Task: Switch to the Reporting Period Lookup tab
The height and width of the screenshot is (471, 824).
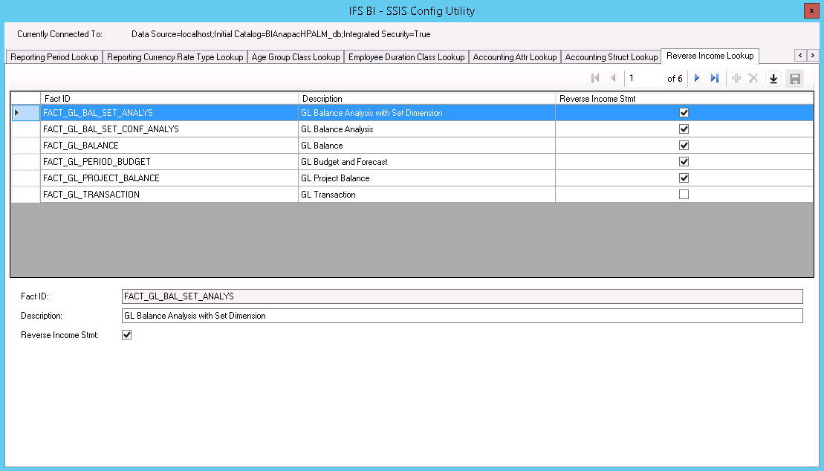Action: (x=54, y=57)
